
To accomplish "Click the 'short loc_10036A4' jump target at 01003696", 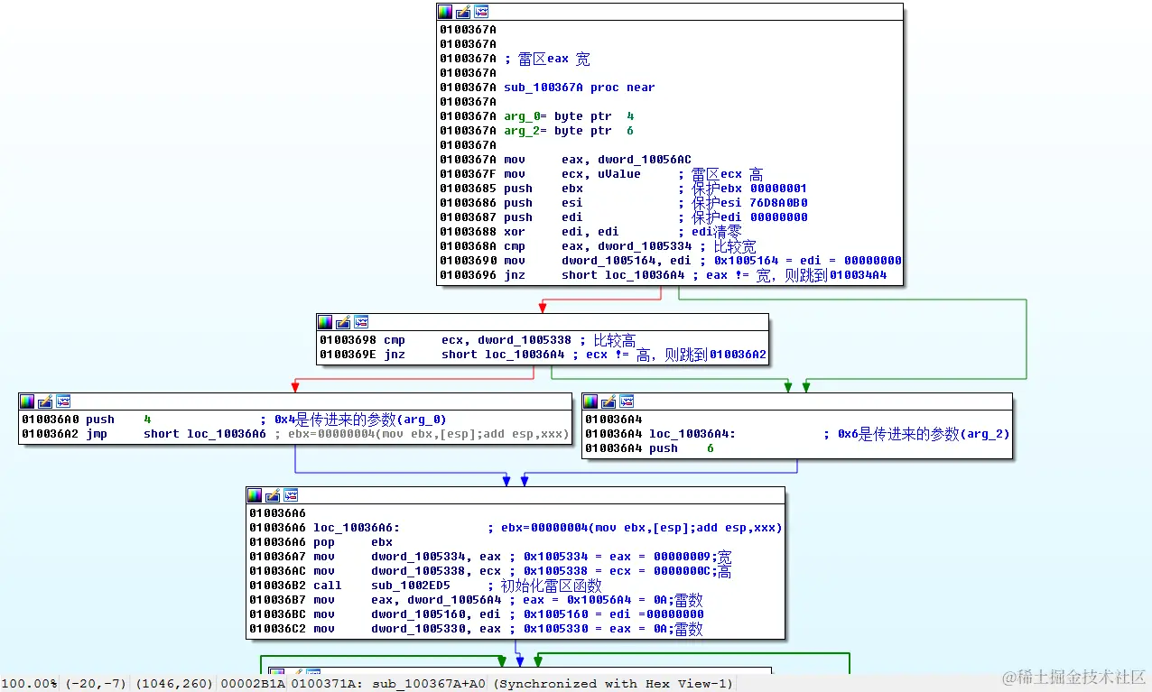I will [x=623, y=275].
